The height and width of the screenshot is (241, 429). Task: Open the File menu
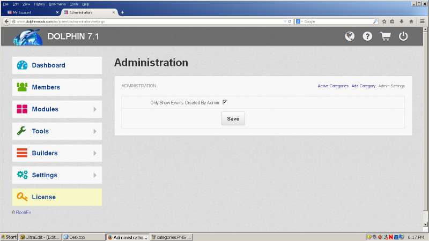[6, 4]
